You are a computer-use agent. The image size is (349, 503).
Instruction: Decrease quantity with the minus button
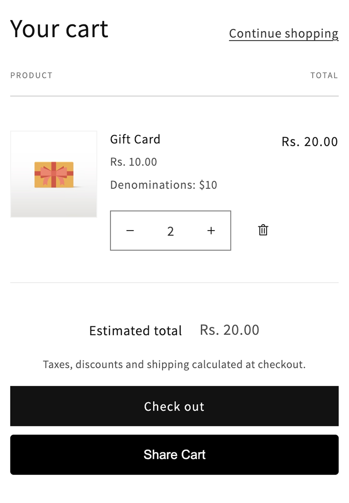(130, 231)
